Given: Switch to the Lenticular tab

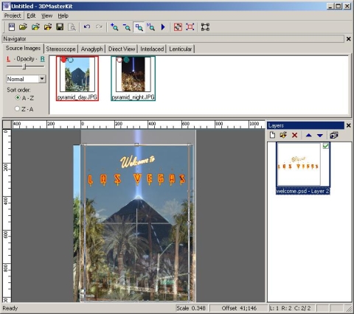Looking at the screenshot, I should tap(180, 49).
